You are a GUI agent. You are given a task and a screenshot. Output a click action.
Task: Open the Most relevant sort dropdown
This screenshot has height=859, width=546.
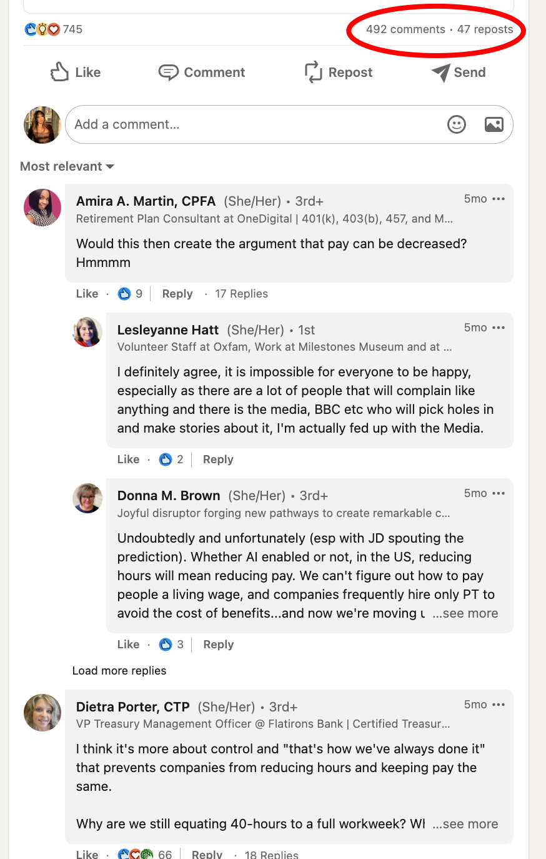[x=67, y=166]
